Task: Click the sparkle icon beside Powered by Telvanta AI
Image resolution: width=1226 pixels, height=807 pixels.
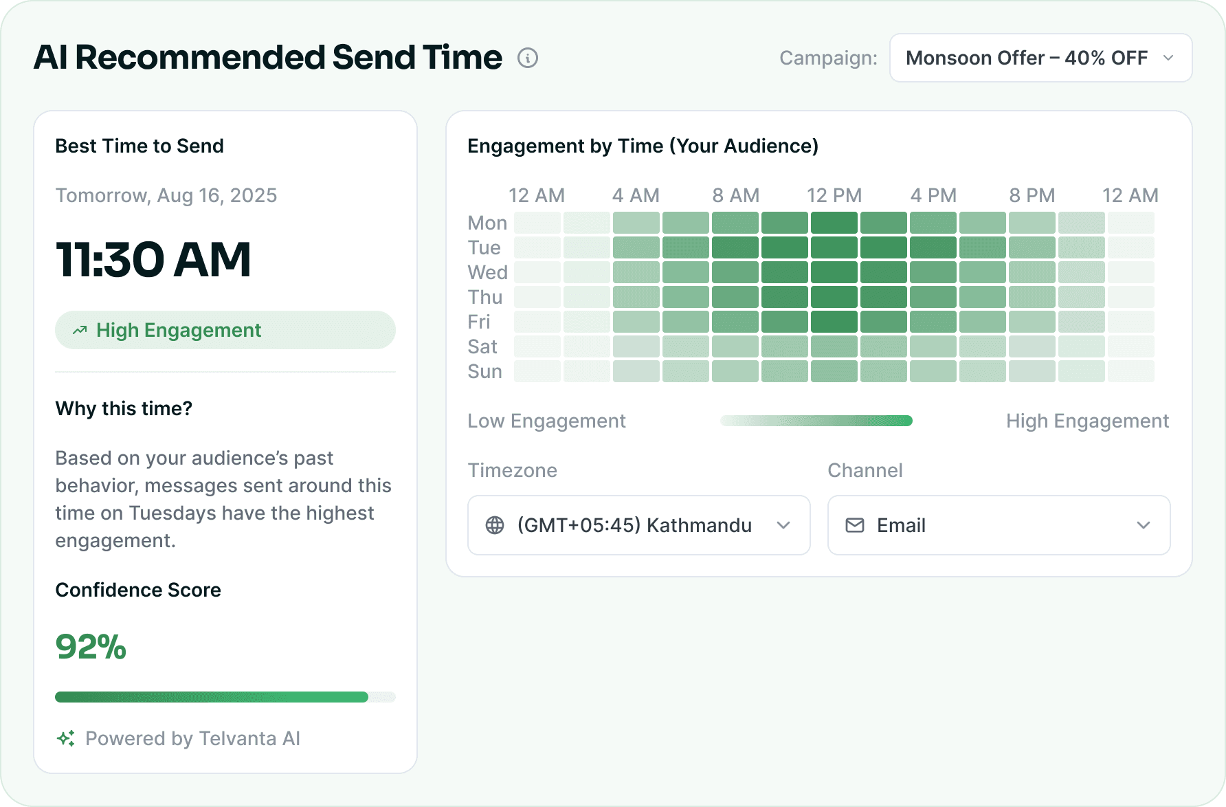Action: [x=66, y=738]
